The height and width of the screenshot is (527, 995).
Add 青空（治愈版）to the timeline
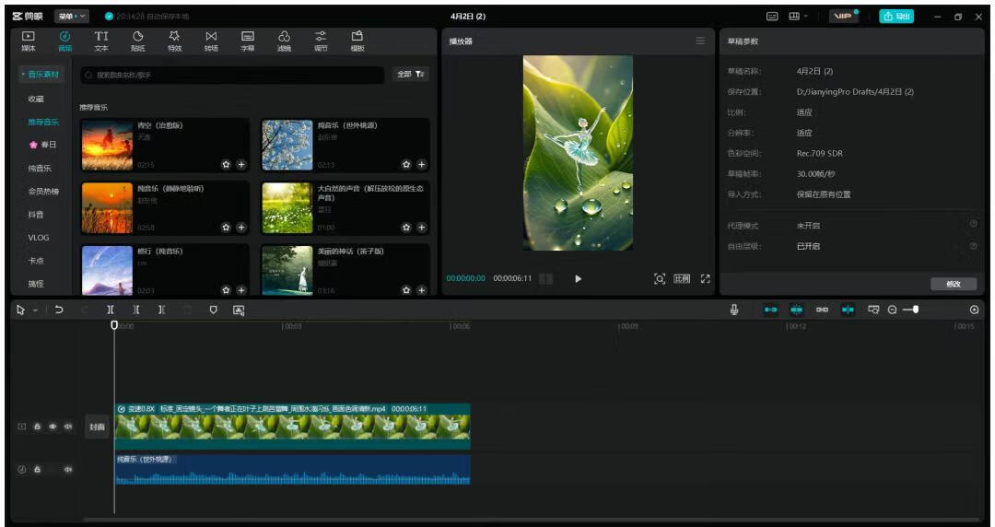(x=241, y=164)
